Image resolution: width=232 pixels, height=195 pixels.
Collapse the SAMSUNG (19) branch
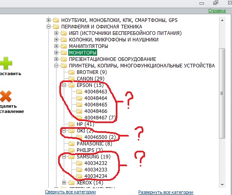[x=64, y=156]
